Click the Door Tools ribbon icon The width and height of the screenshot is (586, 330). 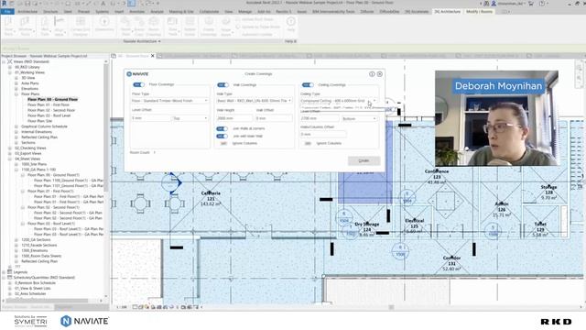point(8,27)
